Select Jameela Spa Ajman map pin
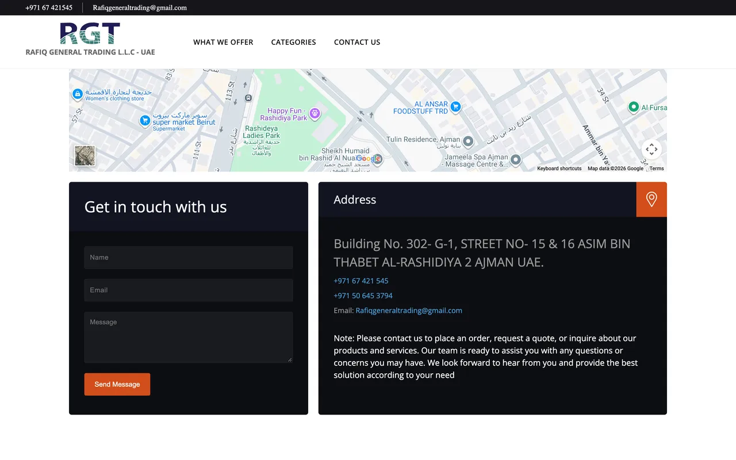 516,159
